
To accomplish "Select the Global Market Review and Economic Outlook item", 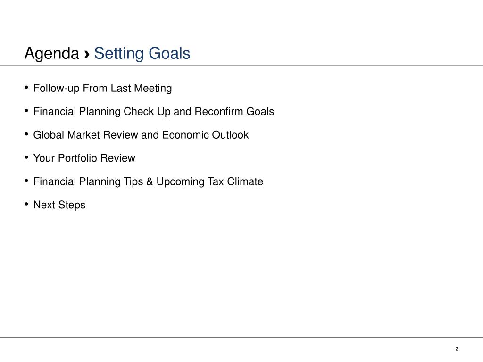I will point(141,135).
